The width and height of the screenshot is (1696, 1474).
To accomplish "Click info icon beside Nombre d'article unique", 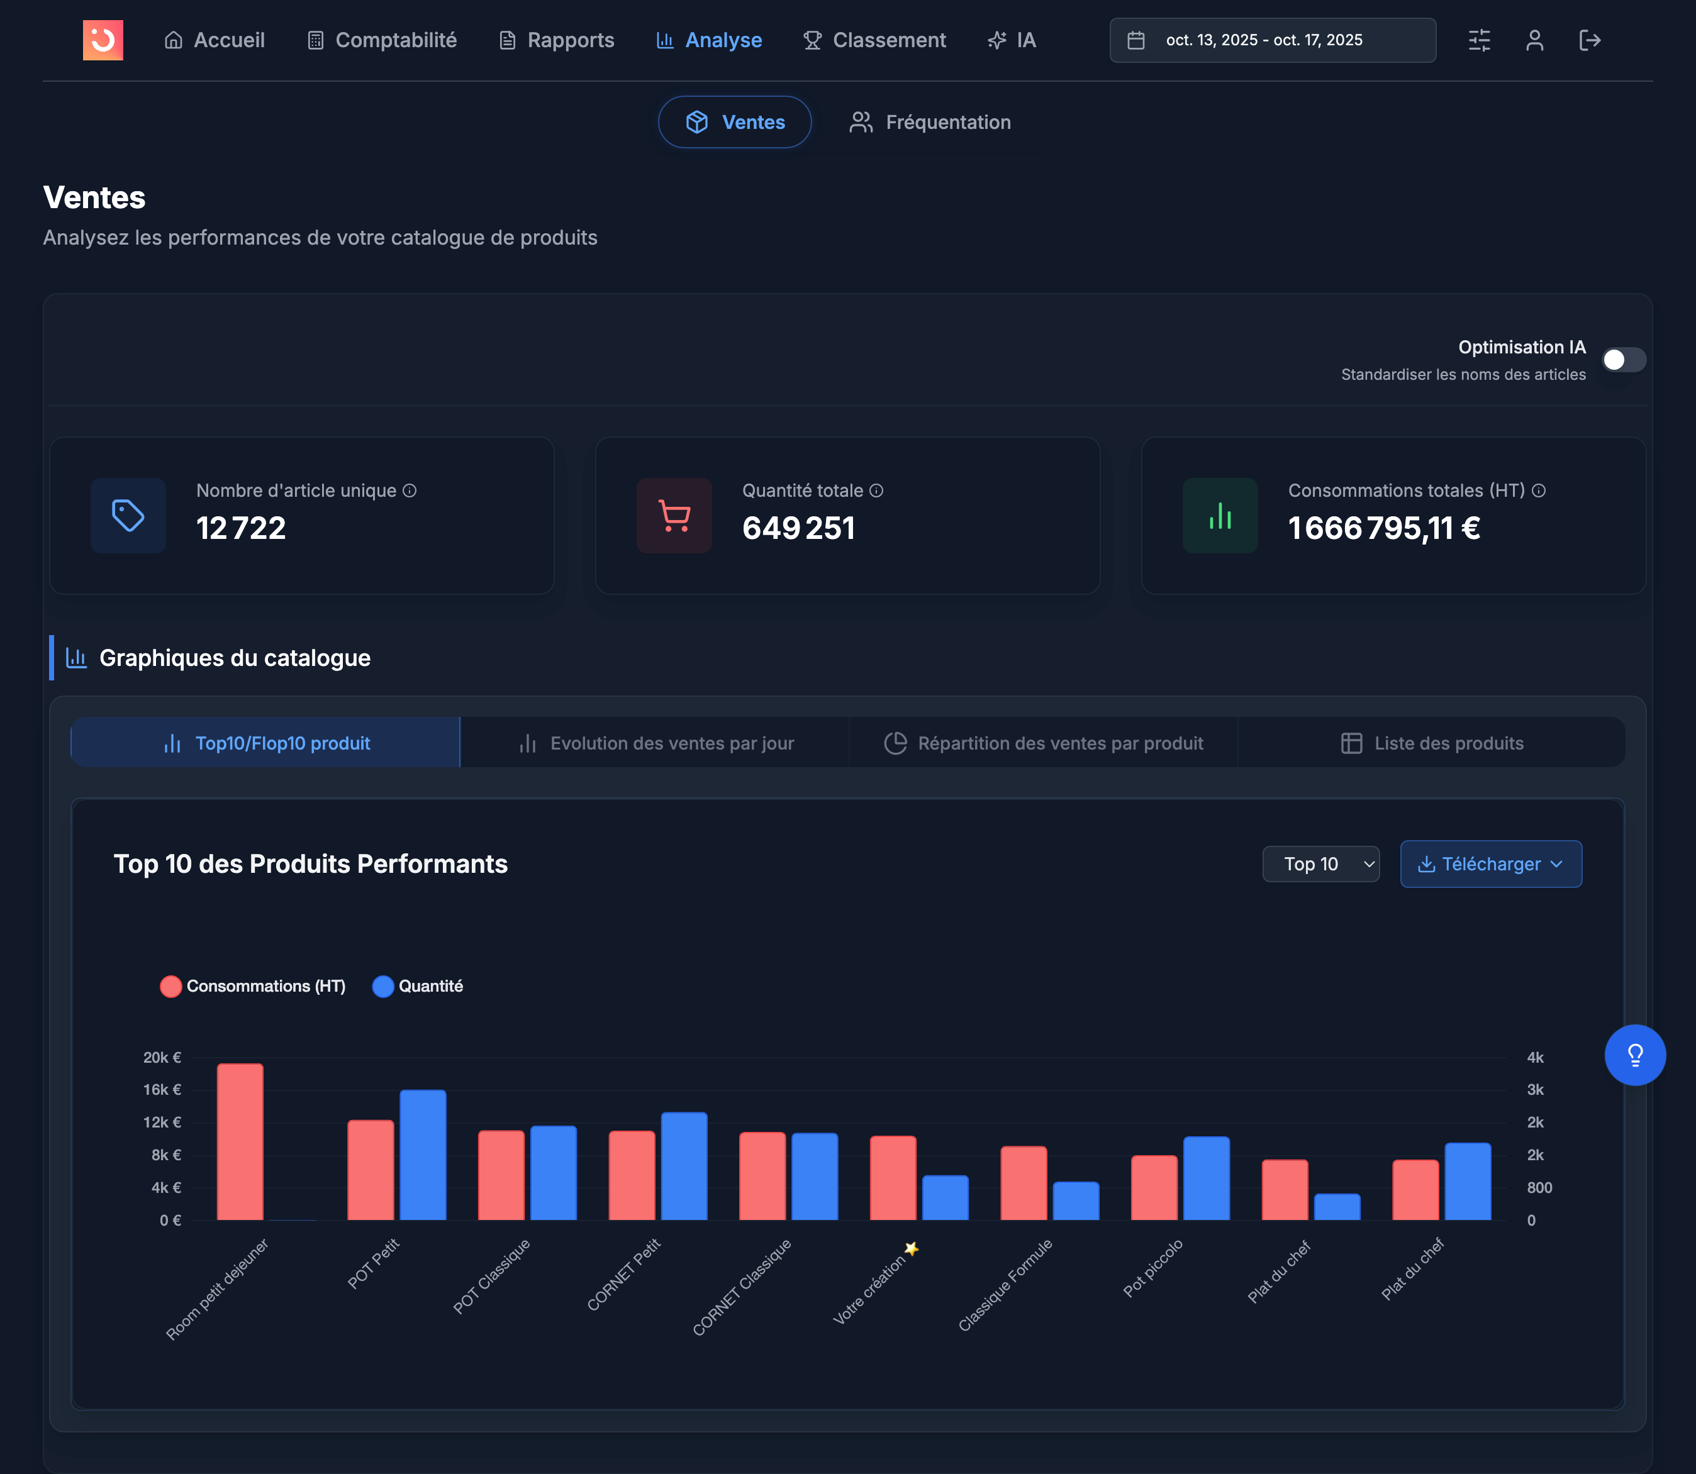I will [x=409, y=490].
